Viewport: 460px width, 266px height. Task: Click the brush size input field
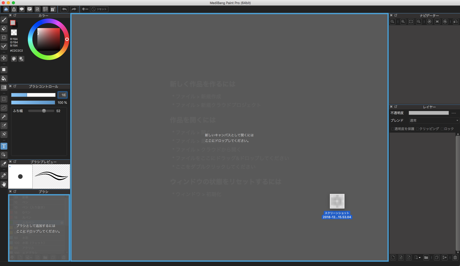62,95
